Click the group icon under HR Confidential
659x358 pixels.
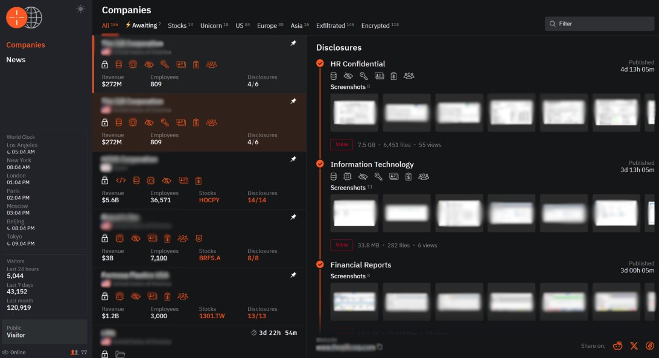(409, 76)
